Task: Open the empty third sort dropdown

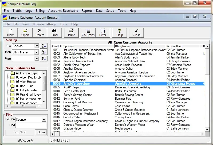Action: point(37,59)
